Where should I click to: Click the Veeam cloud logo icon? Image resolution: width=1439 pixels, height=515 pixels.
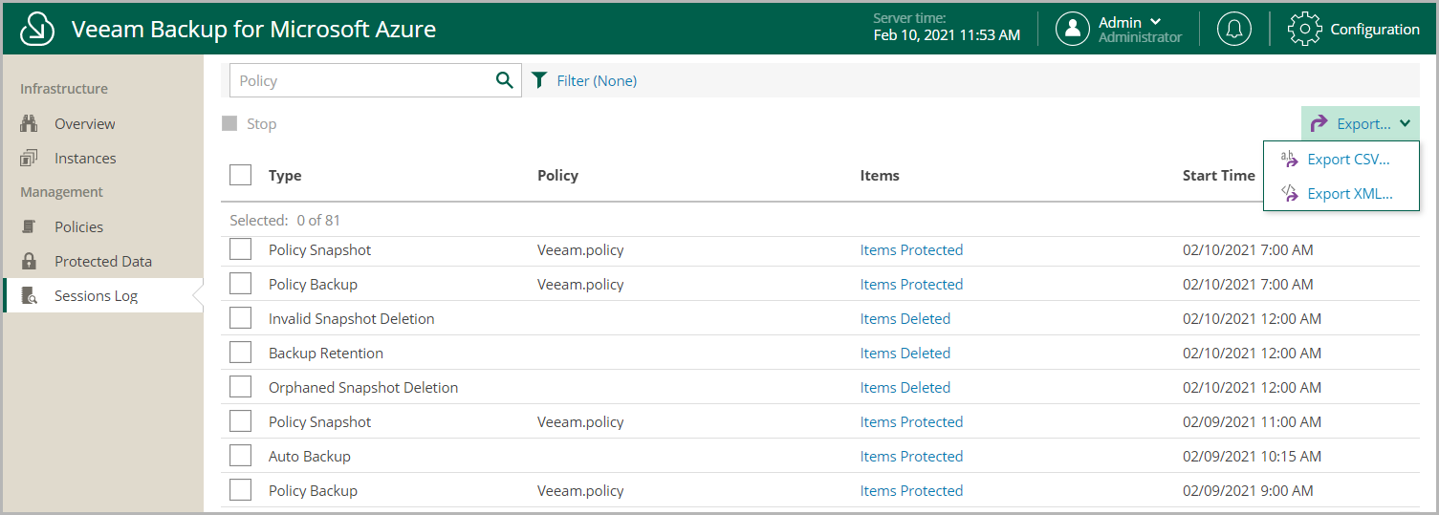[36, 29]
